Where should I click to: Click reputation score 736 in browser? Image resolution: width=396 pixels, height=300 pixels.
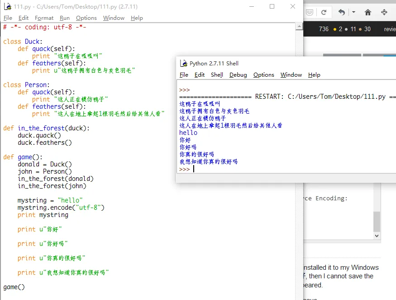coord(324,29)
